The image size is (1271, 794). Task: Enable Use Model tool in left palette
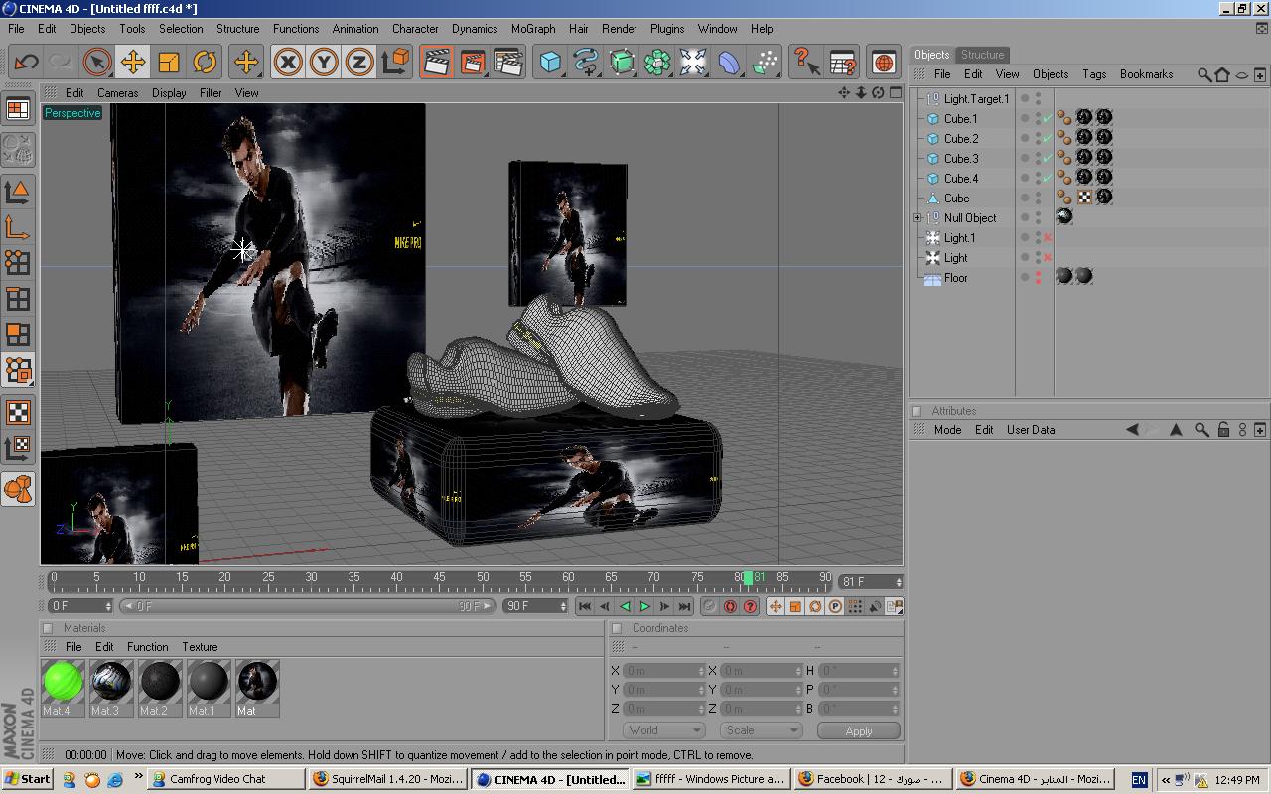coord(18,191)
